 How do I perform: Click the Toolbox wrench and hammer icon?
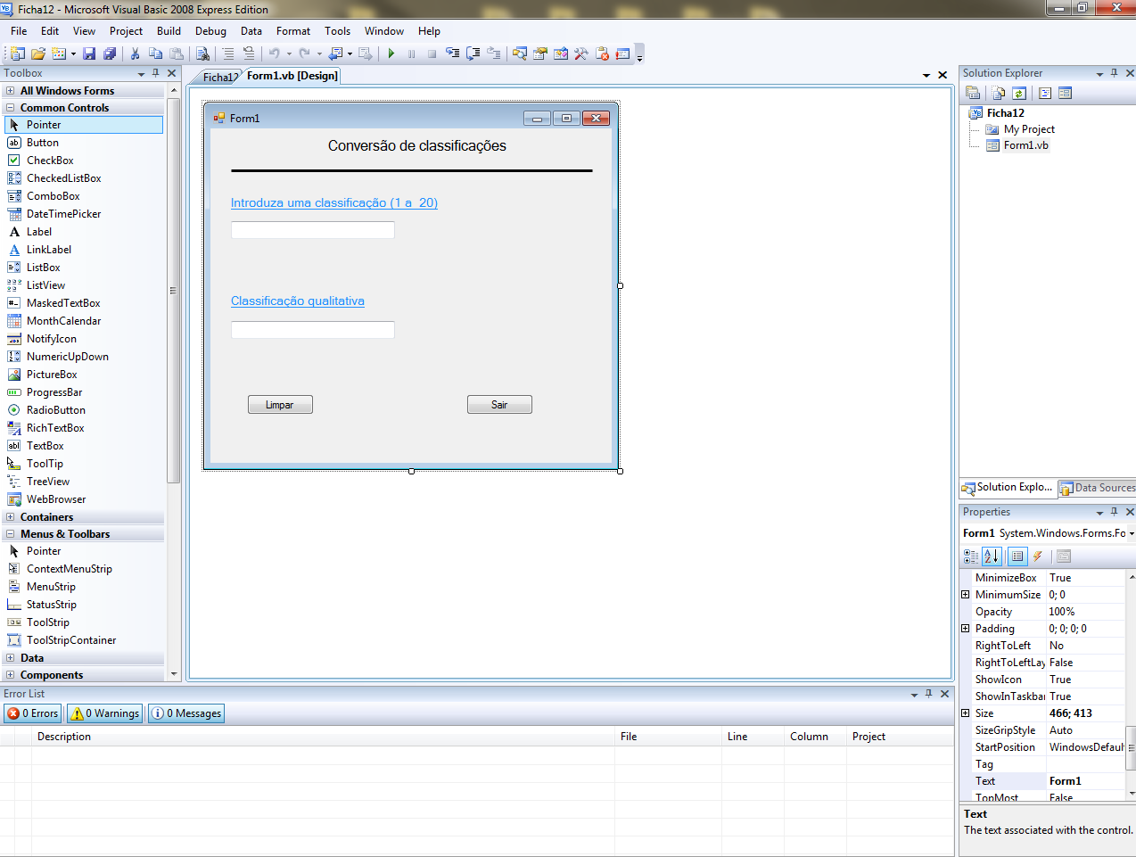[581, 54]
